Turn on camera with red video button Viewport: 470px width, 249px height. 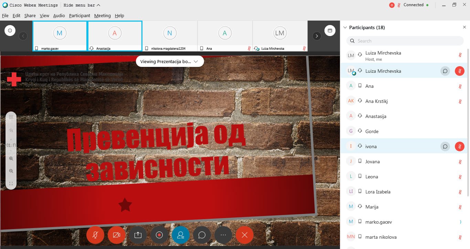point(117,235)
